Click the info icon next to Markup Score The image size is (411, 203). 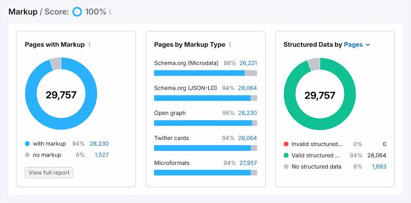click(110, 12)
